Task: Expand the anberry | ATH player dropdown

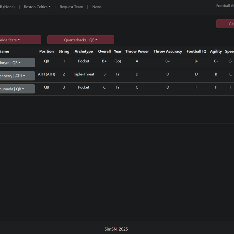Action: pyautogui.click(x=17, y=76)
